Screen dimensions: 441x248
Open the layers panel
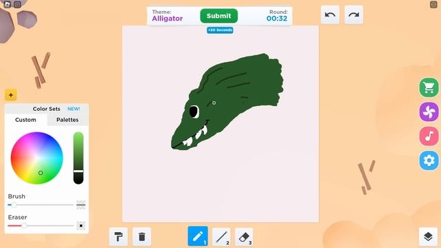428,236
